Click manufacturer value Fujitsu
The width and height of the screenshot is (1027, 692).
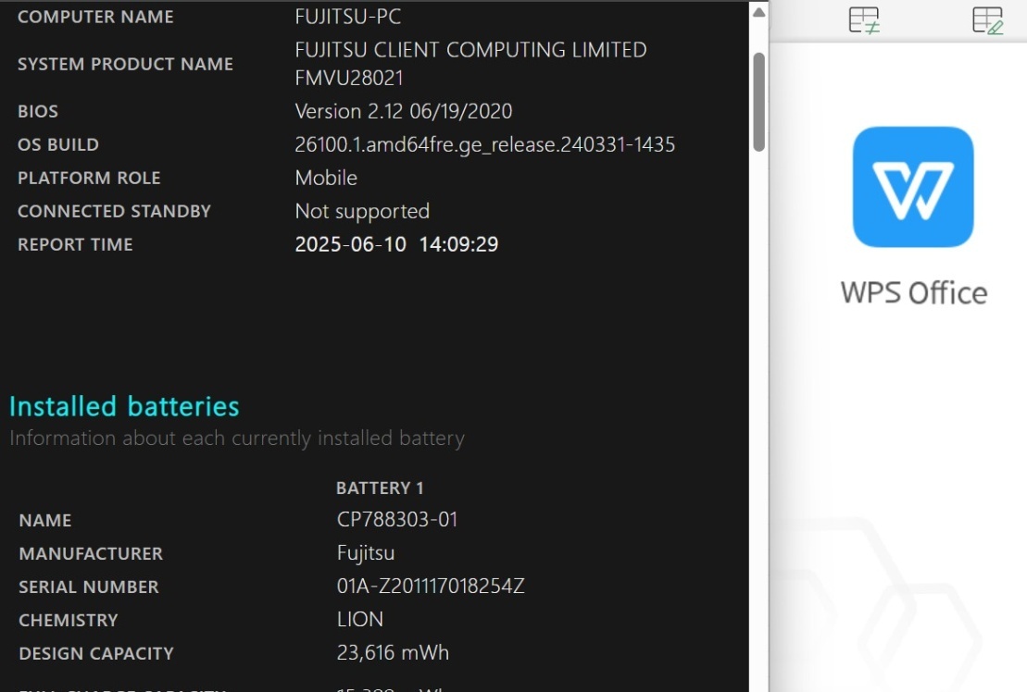[x=366, y=553]
